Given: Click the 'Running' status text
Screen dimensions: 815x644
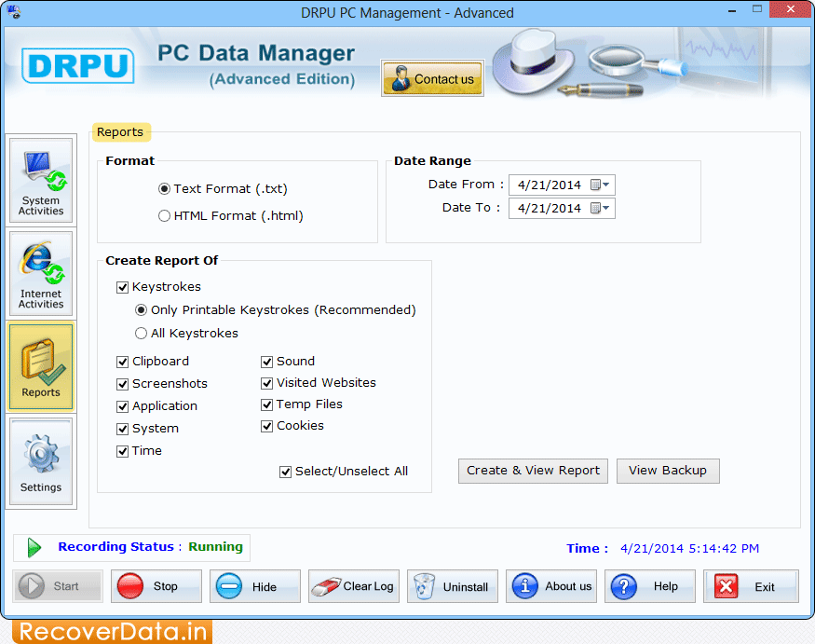Looking at the screenshot, I should 215,546.
